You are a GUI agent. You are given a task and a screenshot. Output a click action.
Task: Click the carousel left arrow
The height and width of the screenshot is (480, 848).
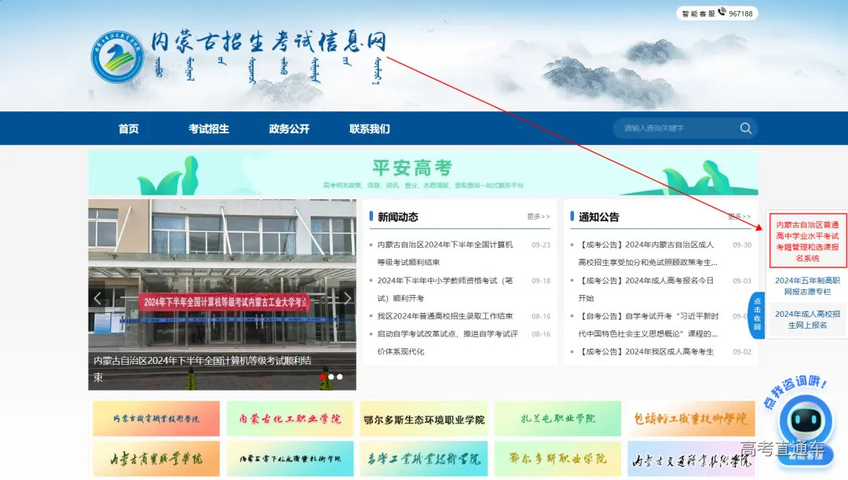tap(97, 298)
